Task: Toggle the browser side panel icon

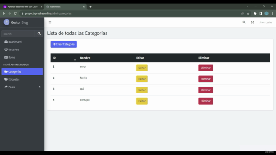Action: [x=260, y=13]
